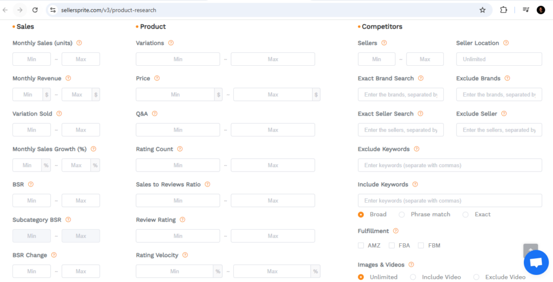Tick the AMZ fulfillment checkbox
This screenshot has height=282, width=553.
(361, 245)
